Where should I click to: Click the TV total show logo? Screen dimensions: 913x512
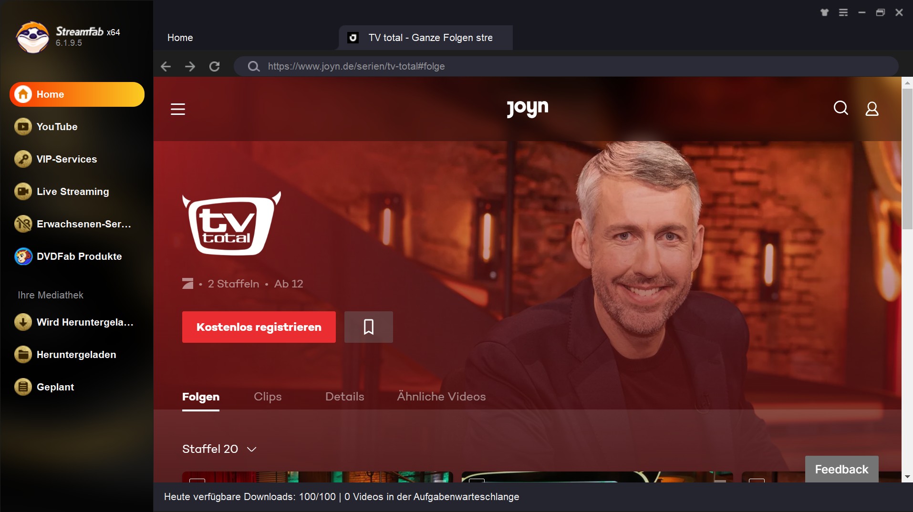click(x=232, y=223)
